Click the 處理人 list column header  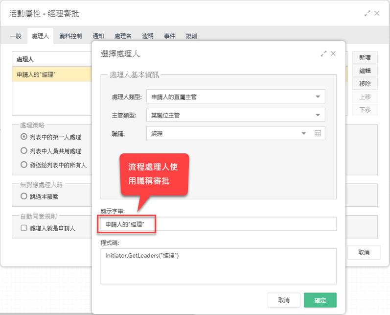tap(52, 59)
